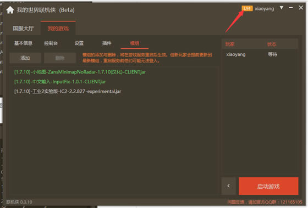Open the 插件 sub-tab
Viewport: 308px width, 208px height.
click(107, 43)
